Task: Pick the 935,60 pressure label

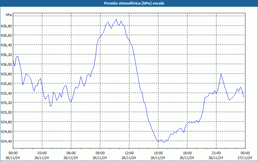Action: [6, 83]
